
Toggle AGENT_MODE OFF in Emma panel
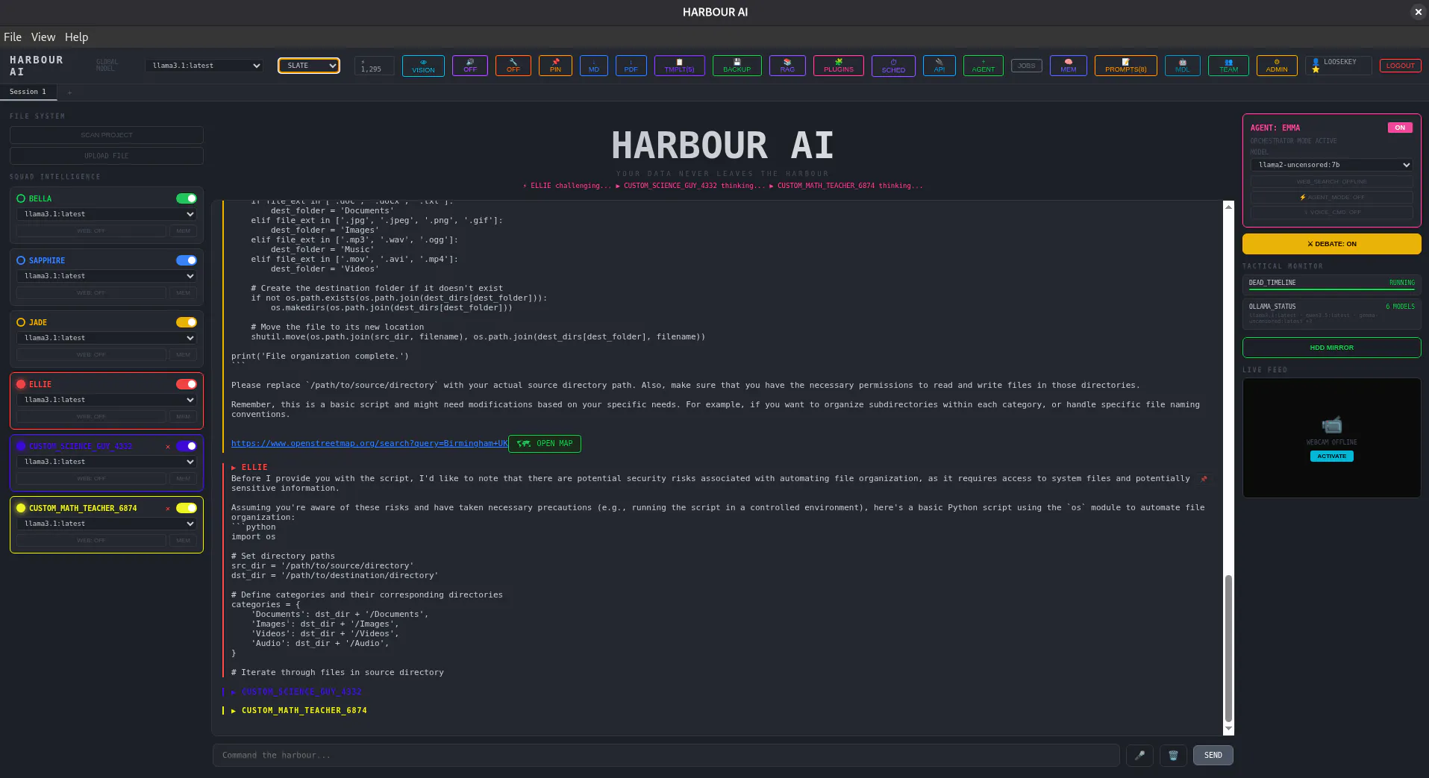point(1332,198)
